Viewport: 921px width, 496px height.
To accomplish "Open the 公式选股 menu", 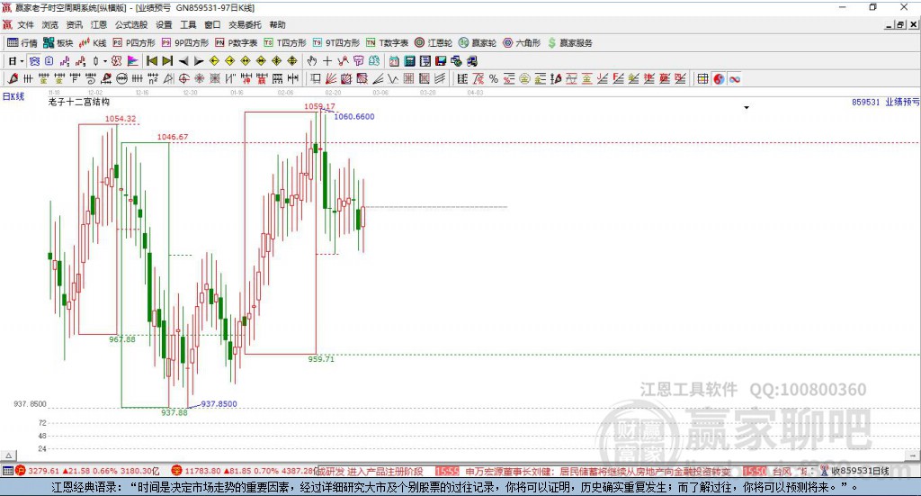I will 131,24.
